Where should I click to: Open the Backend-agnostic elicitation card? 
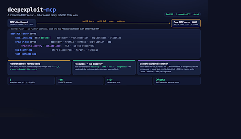[169, 67]
